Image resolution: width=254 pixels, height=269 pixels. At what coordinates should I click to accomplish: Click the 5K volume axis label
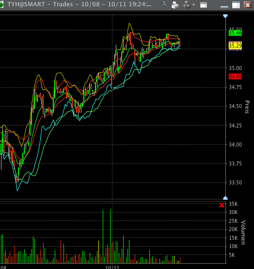232,255
